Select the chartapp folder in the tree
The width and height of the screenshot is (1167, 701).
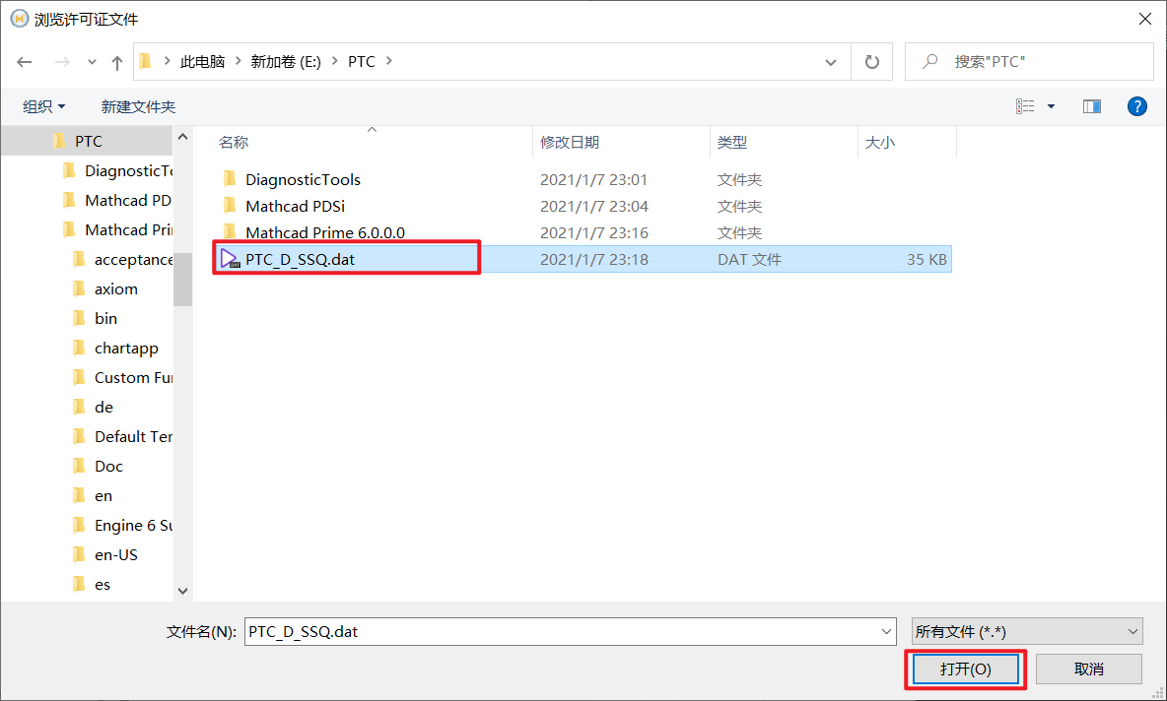(x=125, y=348)
